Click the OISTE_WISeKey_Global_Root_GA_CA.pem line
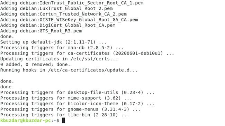The width and height of the screenshot is (225, 126). click(x=69, y=20)
